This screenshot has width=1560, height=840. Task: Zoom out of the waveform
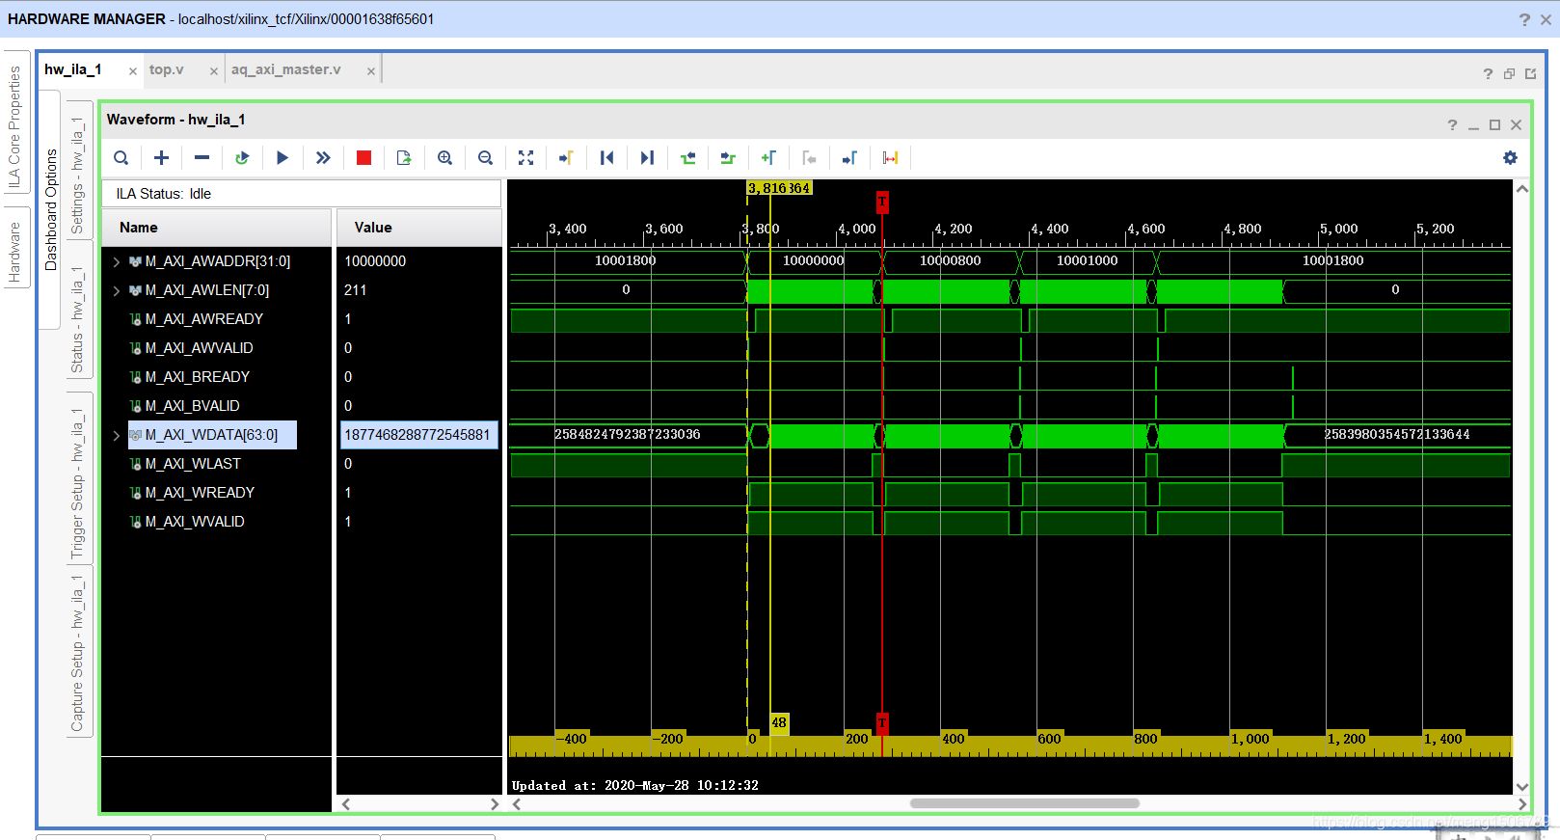(485, 158)
